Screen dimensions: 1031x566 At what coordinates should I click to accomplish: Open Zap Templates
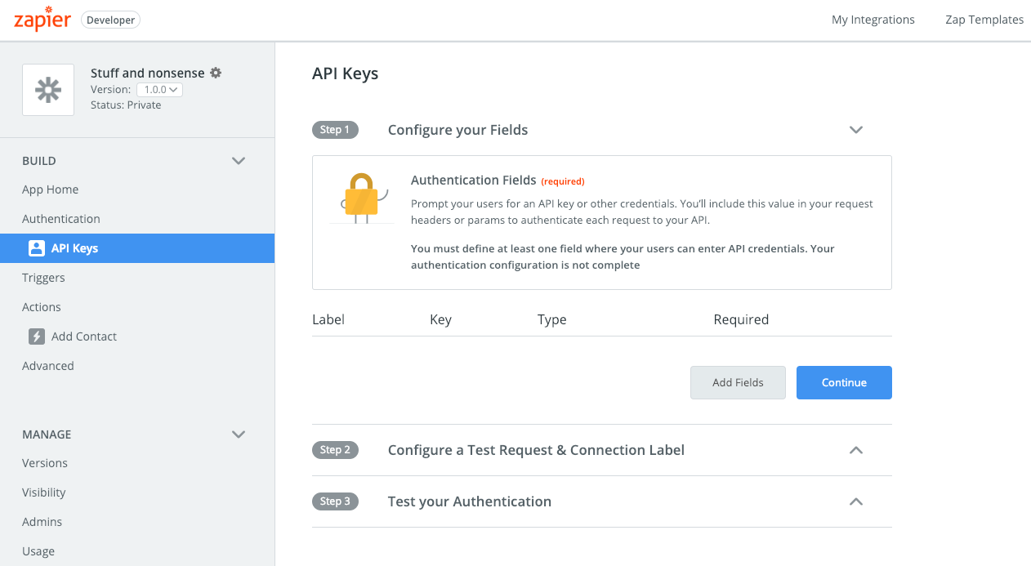point(984,19)
